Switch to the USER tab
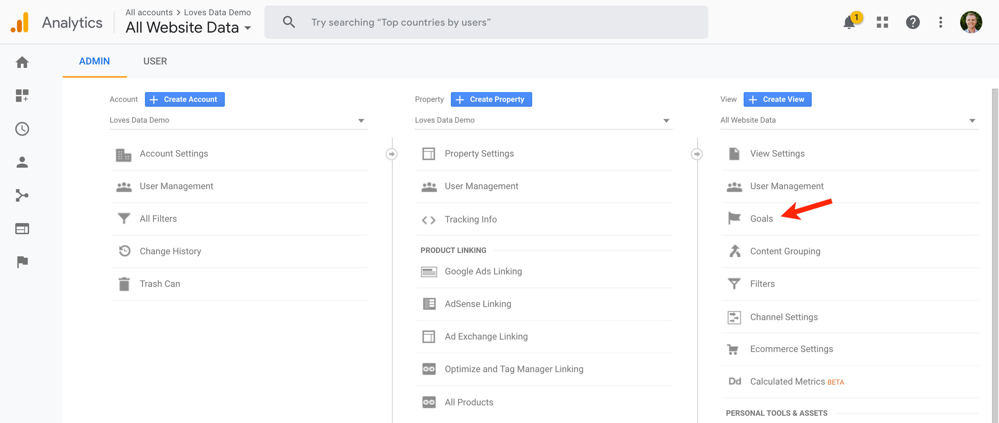This screenshot has width=999, height=423. coord(155,61)
